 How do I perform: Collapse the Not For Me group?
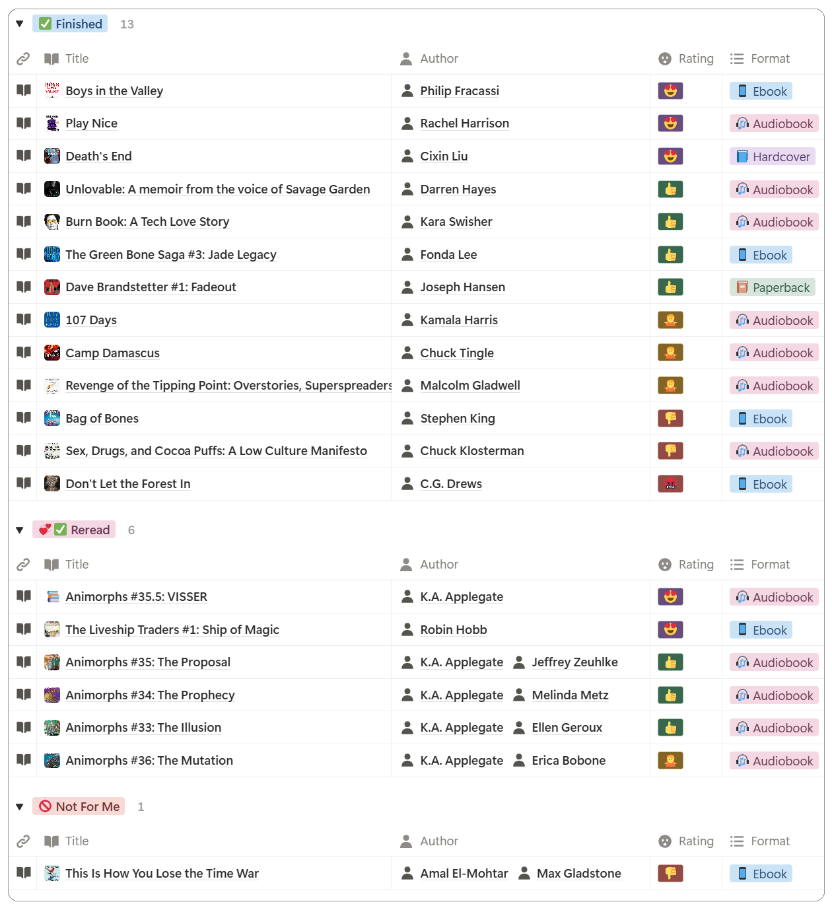(x=20, y=807)
